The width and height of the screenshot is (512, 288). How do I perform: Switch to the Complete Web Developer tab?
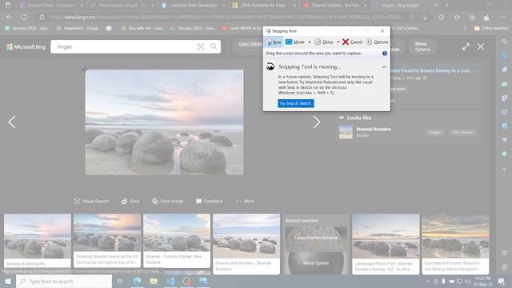pos(194,6)
